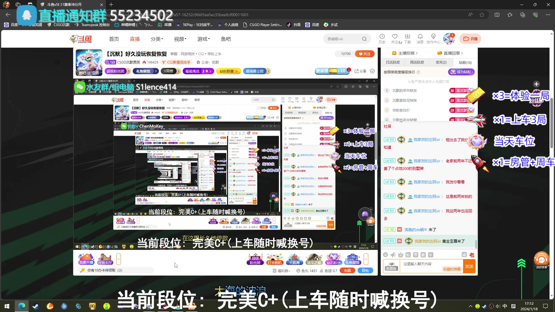The height and width of the screenshot is (312, 555).
Task: Click the Douyu logo
Action: 81,39
